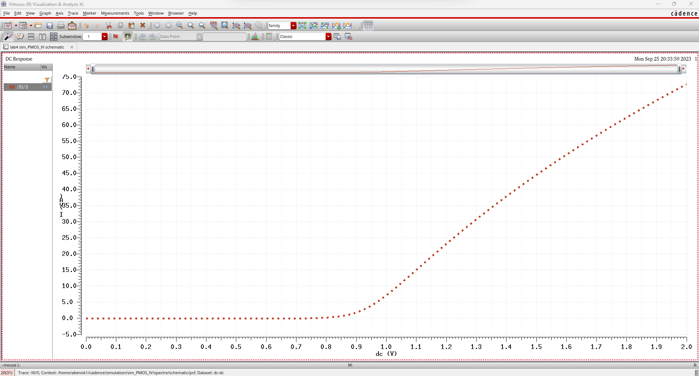The height and width of the screenshot is (376, 699).
Task: Open the Measurements menu
Action: [115, 13]
